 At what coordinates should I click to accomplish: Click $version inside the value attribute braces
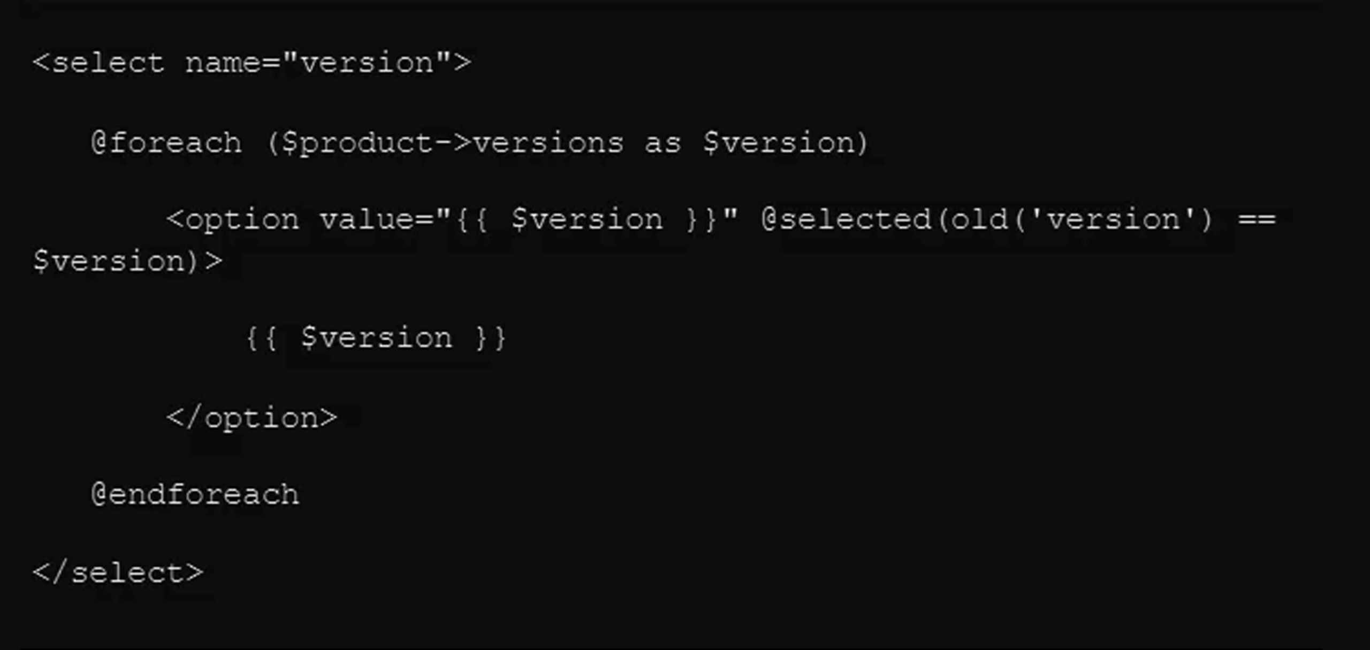(x=587, y=220)
